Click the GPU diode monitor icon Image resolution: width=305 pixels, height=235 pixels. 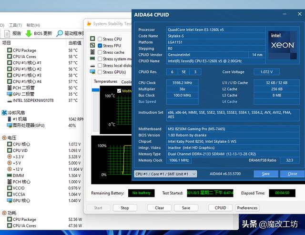click(x=10, y=94)
